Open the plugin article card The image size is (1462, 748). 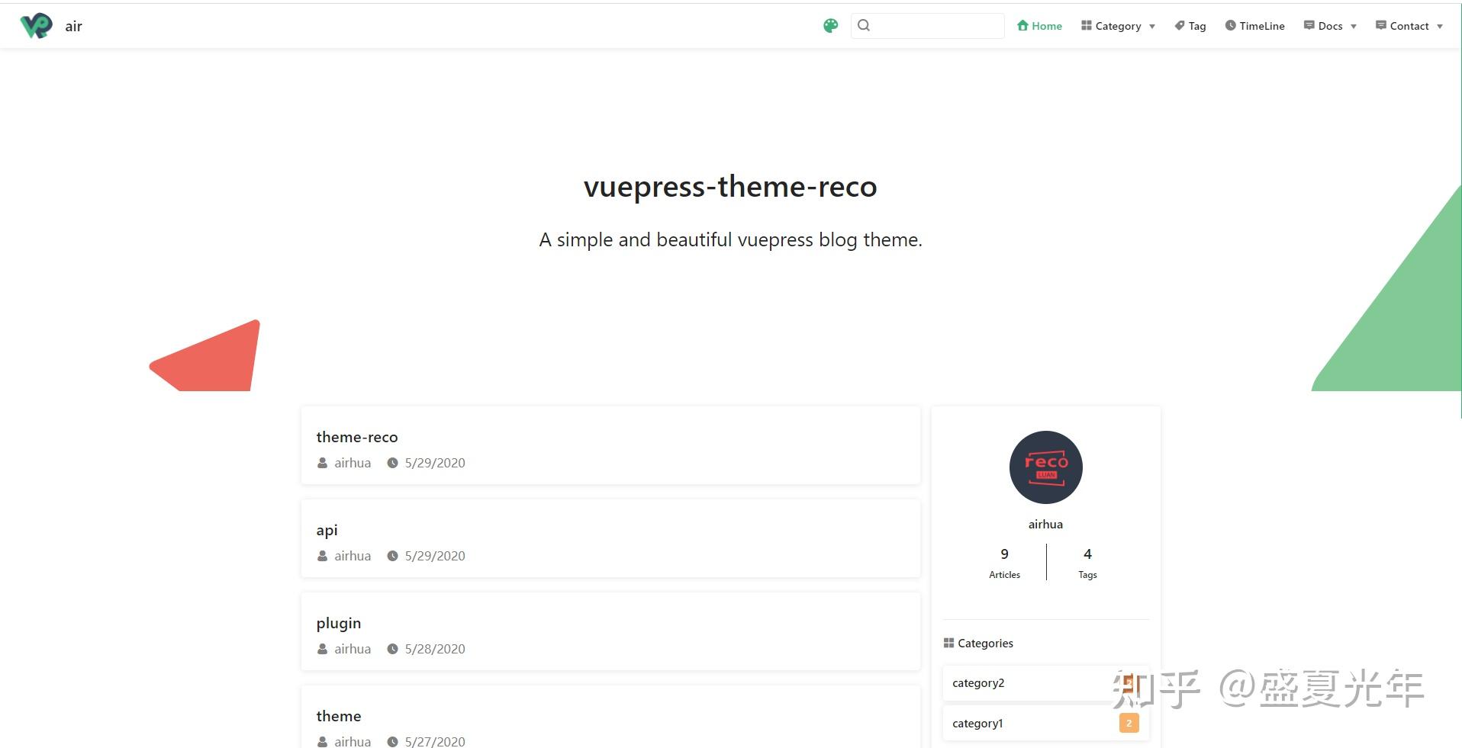point(338,623)
